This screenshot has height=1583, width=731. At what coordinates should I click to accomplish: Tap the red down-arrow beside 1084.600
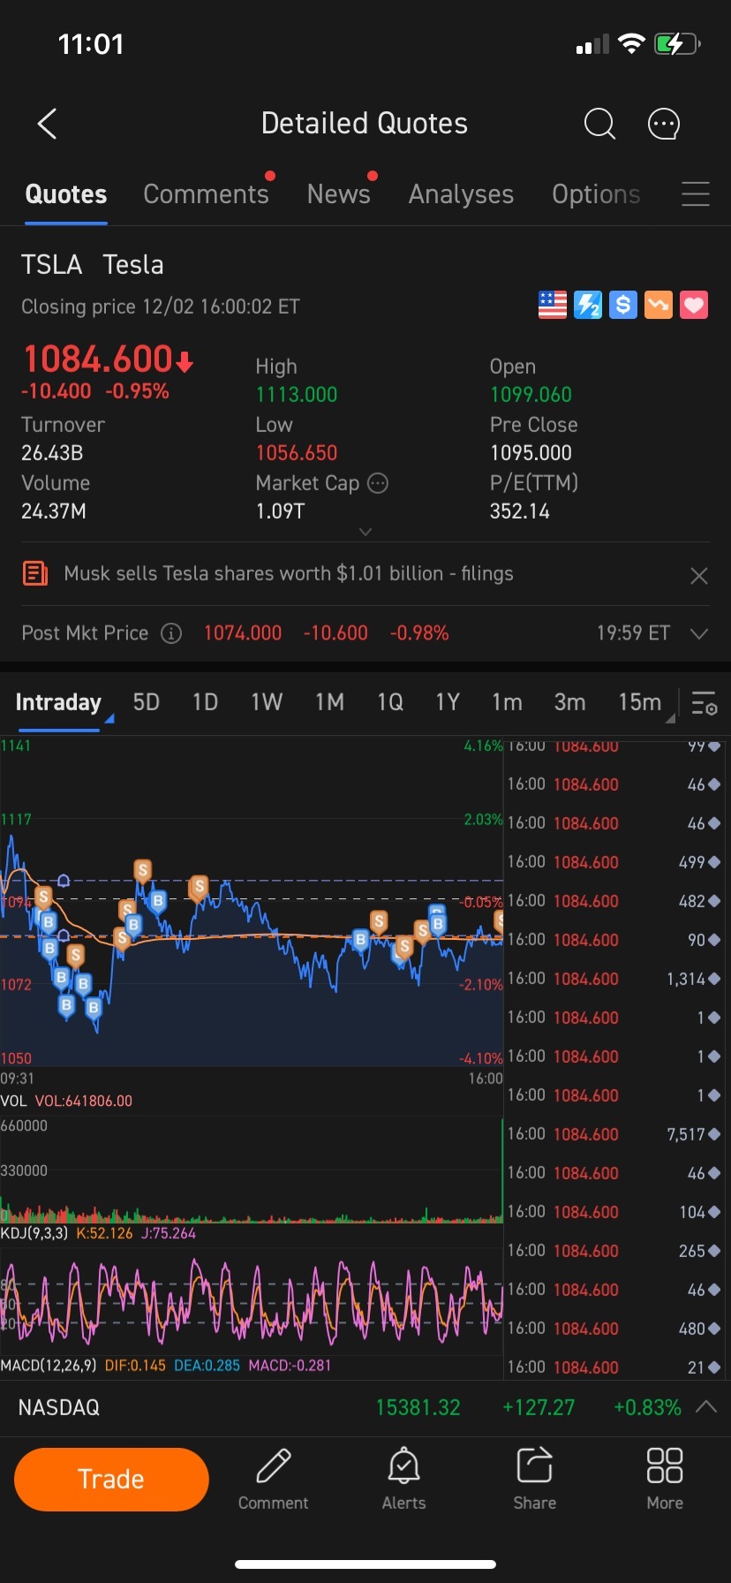[x=185, y=361]
